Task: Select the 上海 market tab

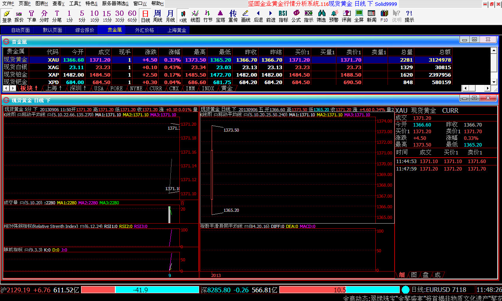Action: 54,88
